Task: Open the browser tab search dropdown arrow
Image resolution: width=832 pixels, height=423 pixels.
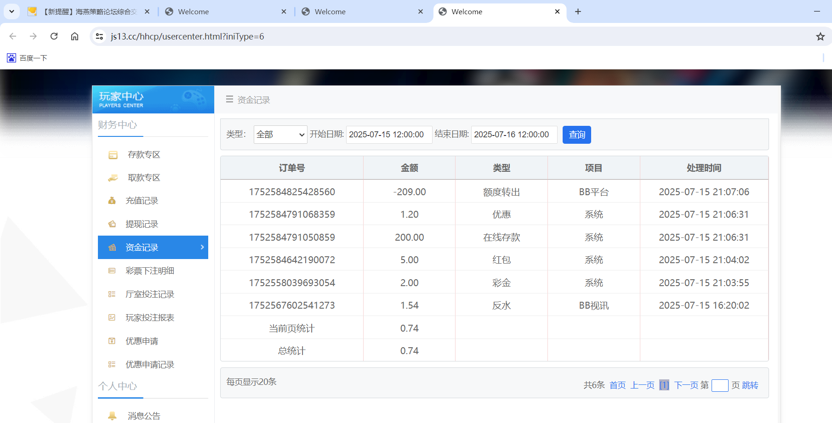Action: 11,11
